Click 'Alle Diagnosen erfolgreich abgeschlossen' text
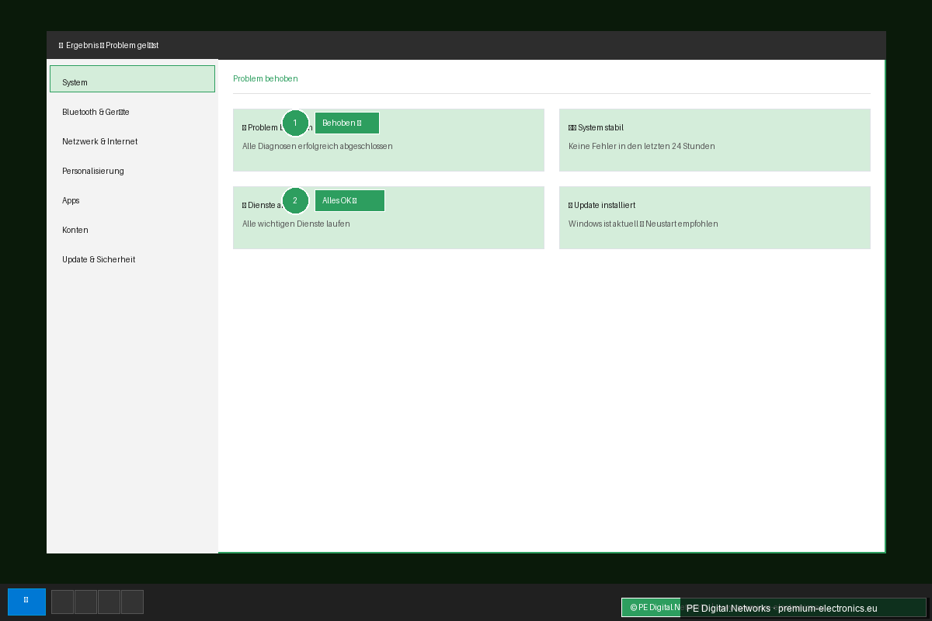Viewport: 932px width, 621px height. point(317,146)
